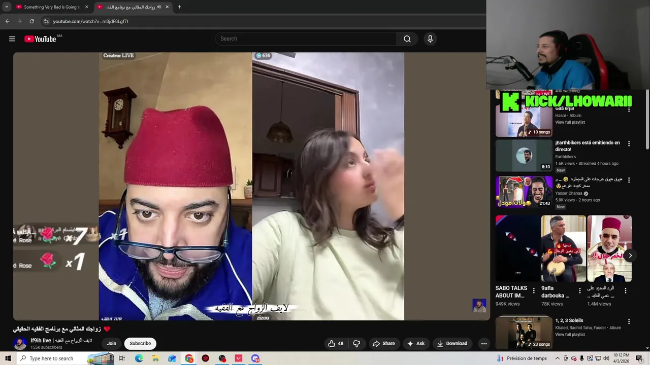Download the video
Viewport: 650px width, 365px height.
click(452, 344)
